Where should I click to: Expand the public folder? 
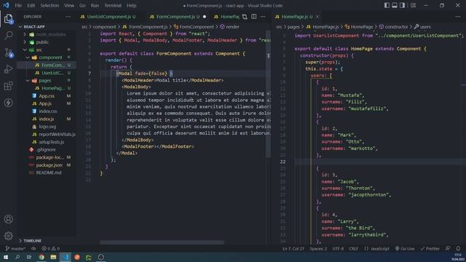47,42
